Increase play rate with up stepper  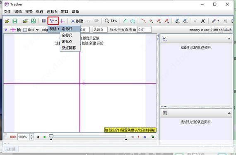click(32, 135)
